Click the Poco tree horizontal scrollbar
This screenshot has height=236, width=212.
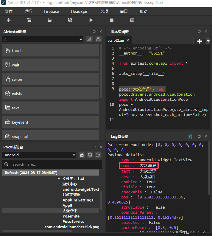click(x=37, y=231)
